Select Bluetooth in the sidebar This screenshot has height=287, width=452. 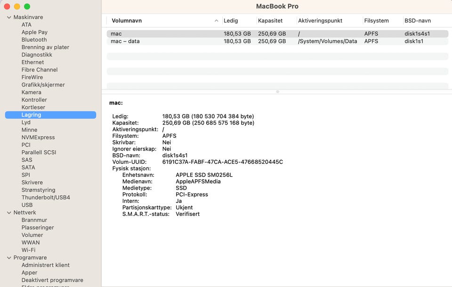(x=34, y=40)
